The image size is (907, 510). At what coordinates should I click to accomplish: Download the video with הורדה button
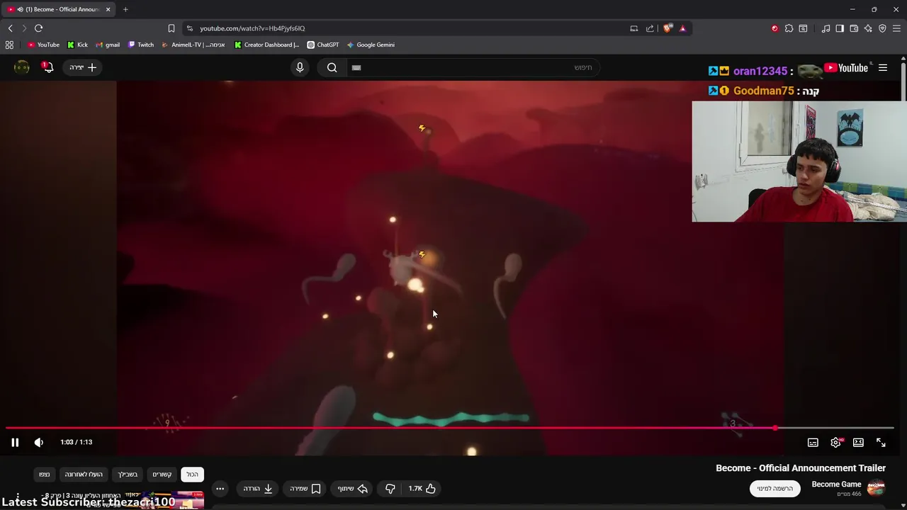coord(258,489)
